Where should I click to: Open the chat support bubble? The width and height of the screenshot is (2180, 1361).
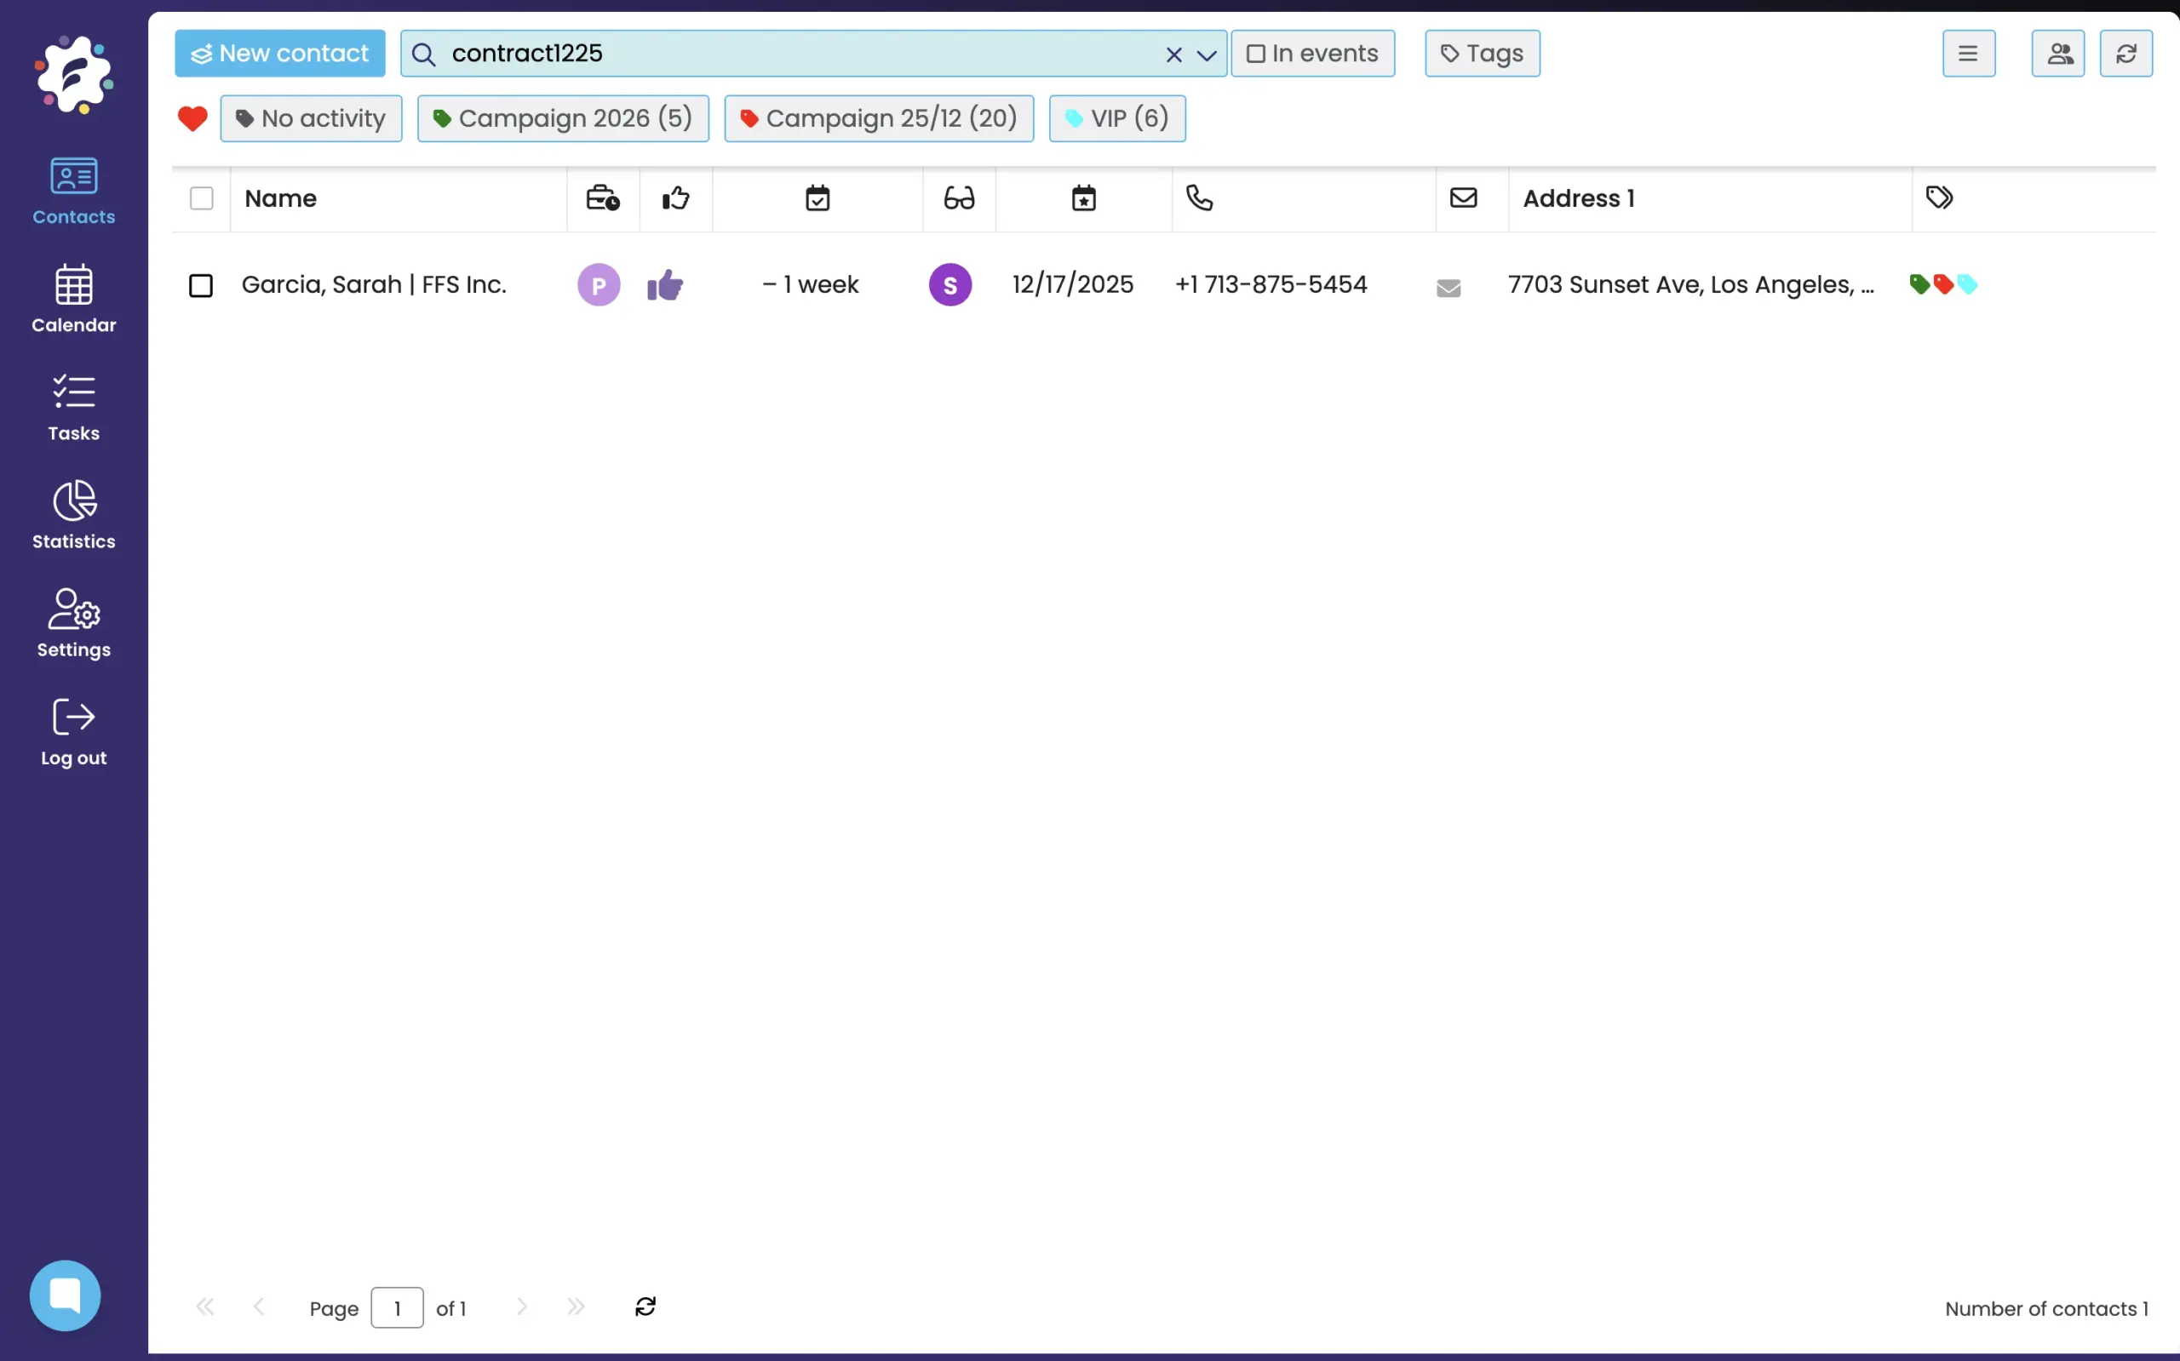pyautogui.click(x=65, y=1295)
